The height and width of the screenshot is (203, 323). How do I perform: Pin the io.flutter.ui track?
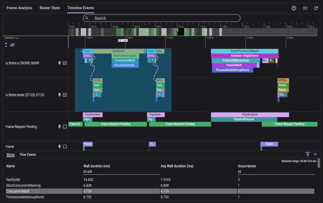(60, 63)
